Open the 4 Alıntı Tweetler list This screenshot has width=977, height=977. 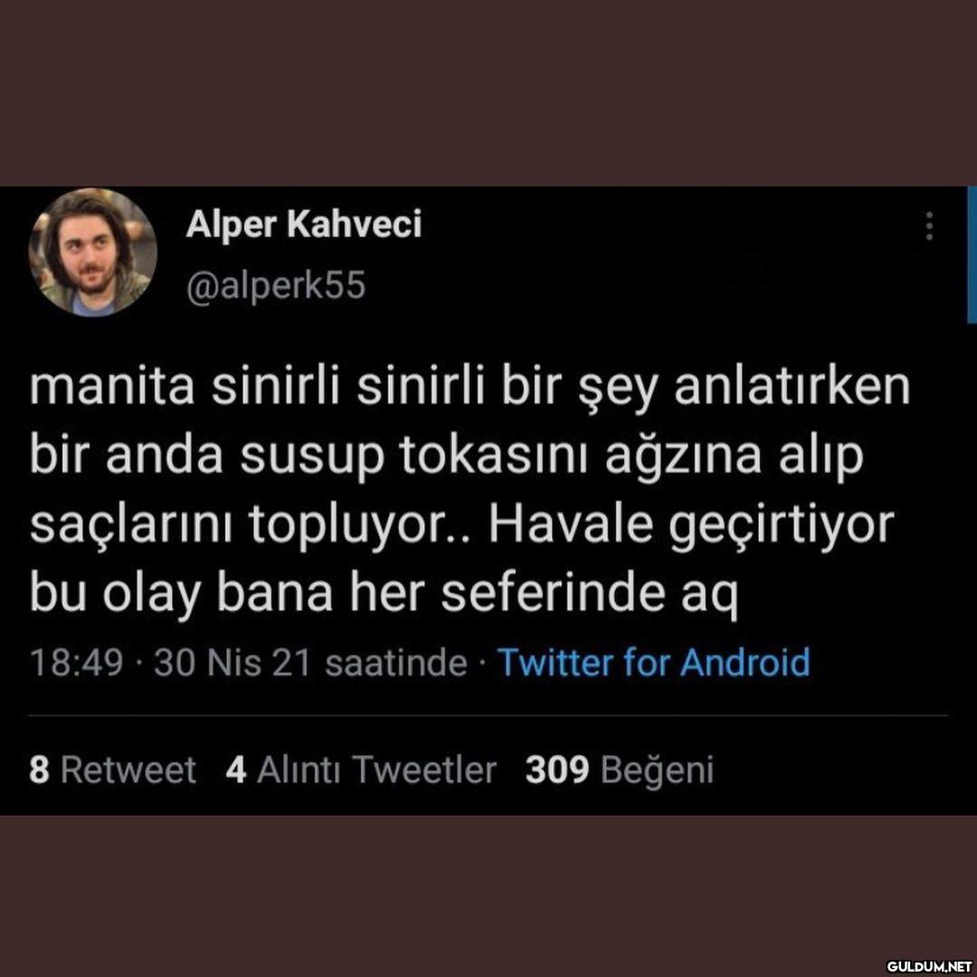point(361,770)
